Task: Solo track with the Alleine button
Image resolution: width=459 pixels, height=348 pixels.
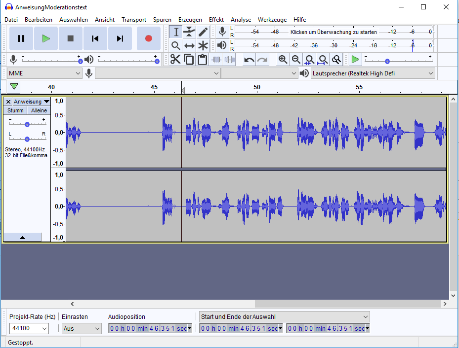Action: click(39, 110)
